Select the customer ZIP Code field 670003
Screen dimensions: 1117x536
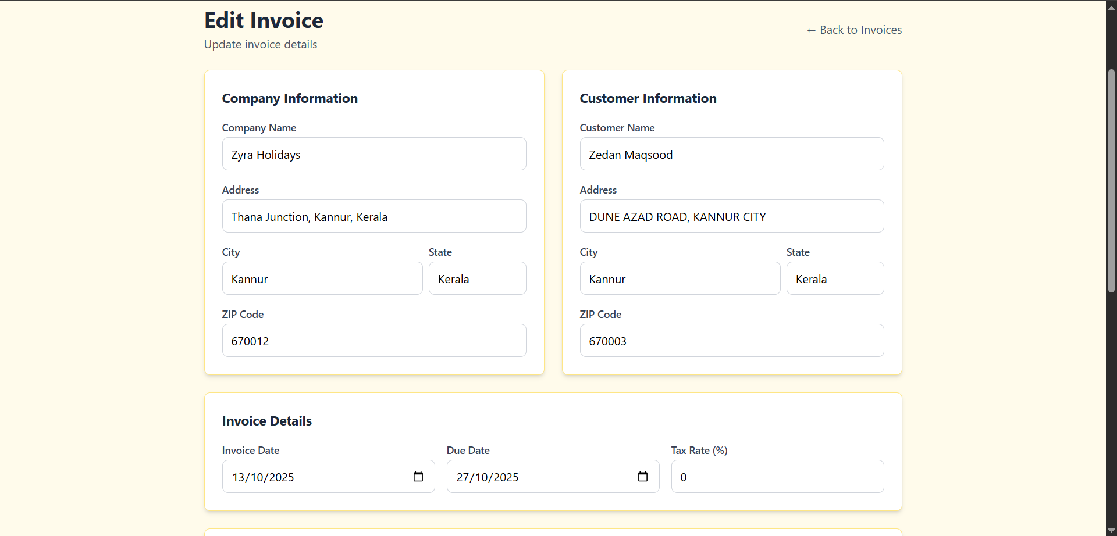[732, 341]
